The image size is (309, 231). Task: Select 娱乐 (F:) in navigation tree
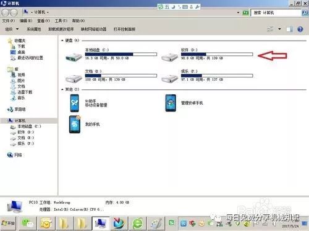(x=22, y=144)
